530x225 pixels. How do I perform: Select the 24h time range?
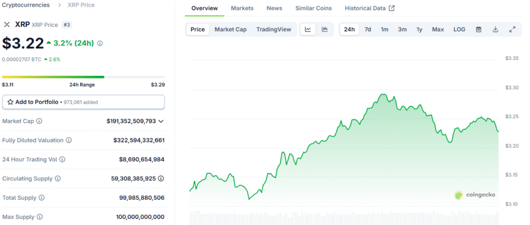click(349, 29)
